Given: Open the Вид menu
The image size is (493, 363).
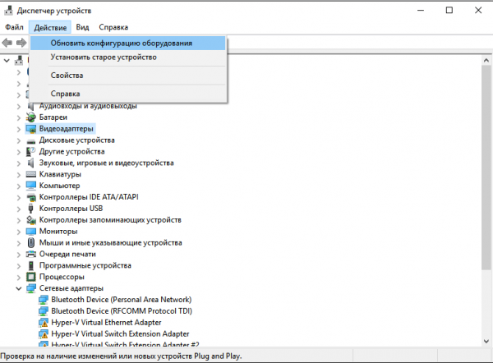Looking at the screenshot, I should click(82, 27).
